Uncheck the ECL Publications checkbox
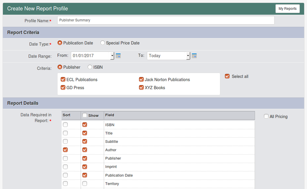307x189 pixels. coord(63,80)
